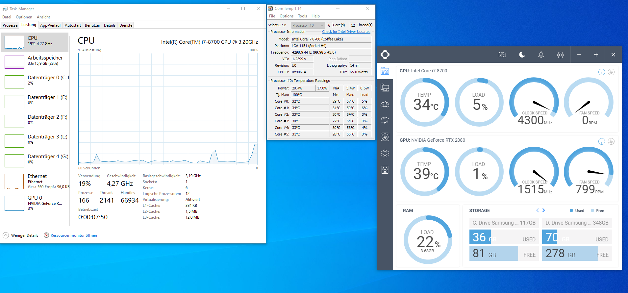The width and height of the screenshot is (628, 293).
Task: Select Datenträger 2 (F:) entry
Action: 35,121
